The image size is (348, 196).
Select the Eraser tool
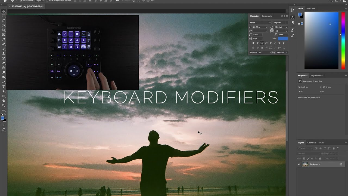click(4, 63)
